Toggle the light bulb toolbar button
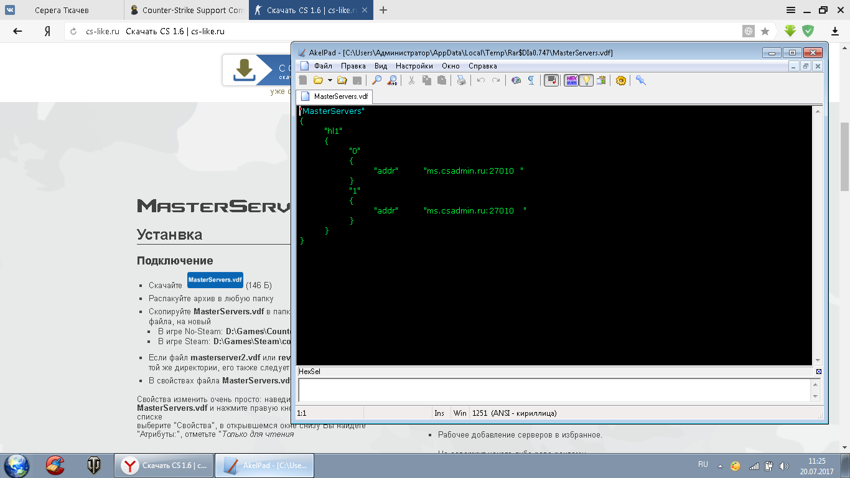The image size is (850, 478). click(586, 80)
